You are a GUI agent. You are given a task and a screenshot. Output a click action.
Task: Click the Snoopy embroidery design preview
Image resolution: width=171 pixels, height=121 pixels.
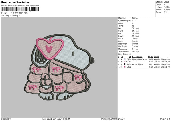click(59, 67)
